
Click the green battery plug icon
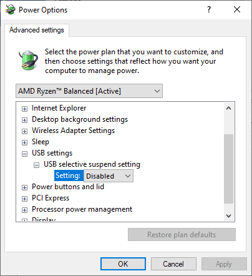[28, 60]
